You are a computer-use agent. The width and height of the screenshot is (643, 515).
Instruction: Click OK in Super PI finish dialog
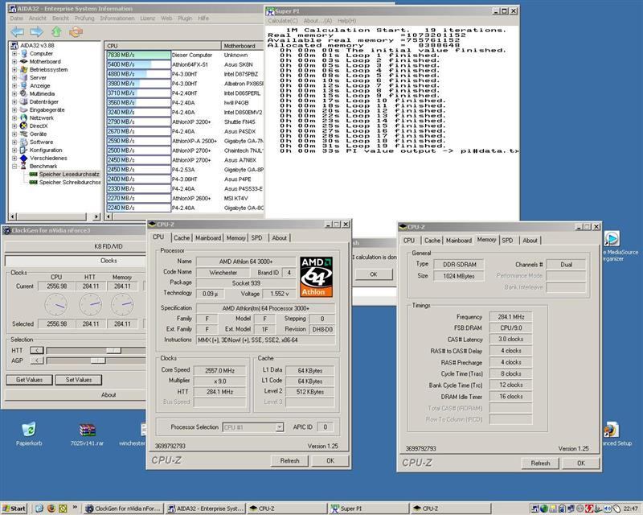point(373,274)
